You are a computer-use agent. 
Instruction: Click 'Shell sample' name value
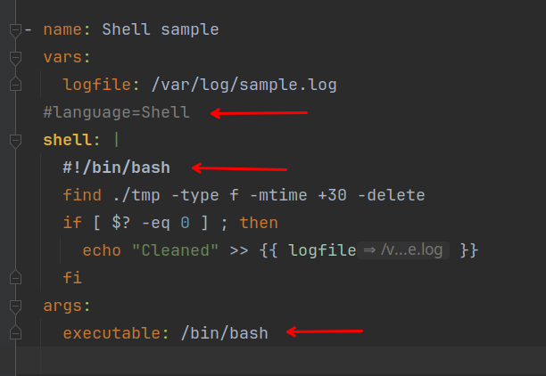(x=161, y=29)
